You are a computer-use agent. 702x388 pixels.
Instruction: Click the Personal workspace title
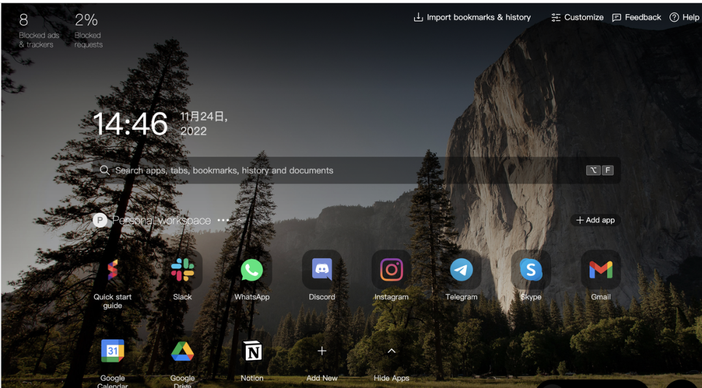coord(161,220)
